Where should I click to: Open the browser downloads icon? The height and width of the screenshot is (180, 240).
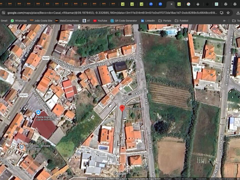point(238,13)
